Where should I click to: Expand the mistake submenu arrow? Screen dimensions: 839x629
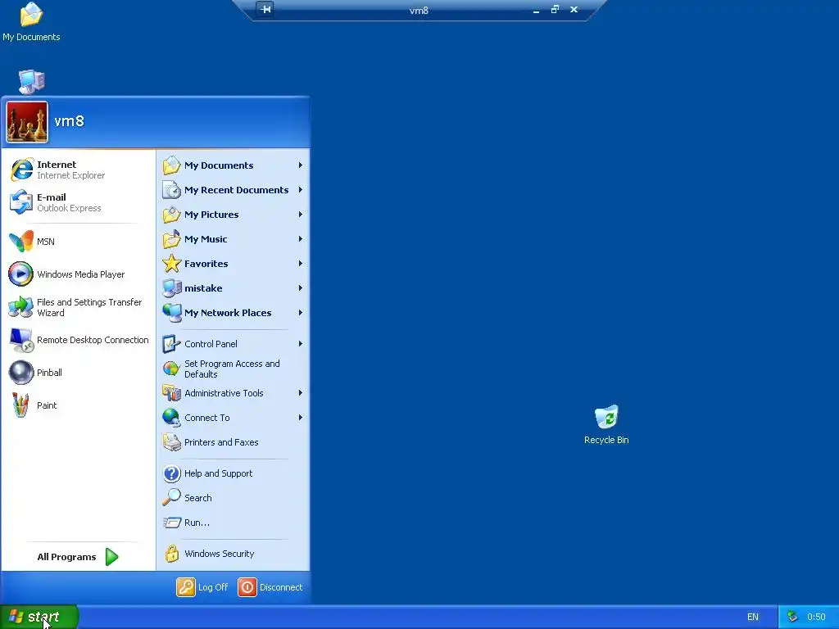pos(300,288)
